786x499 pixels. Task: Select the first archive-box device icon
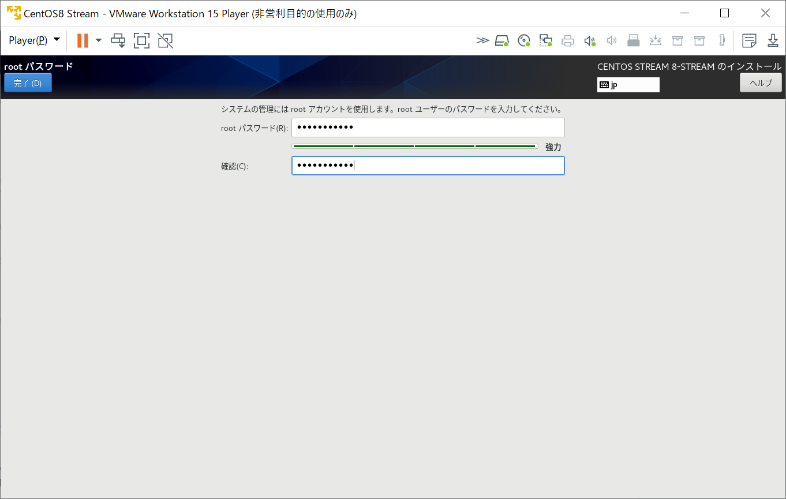[678, 40]
